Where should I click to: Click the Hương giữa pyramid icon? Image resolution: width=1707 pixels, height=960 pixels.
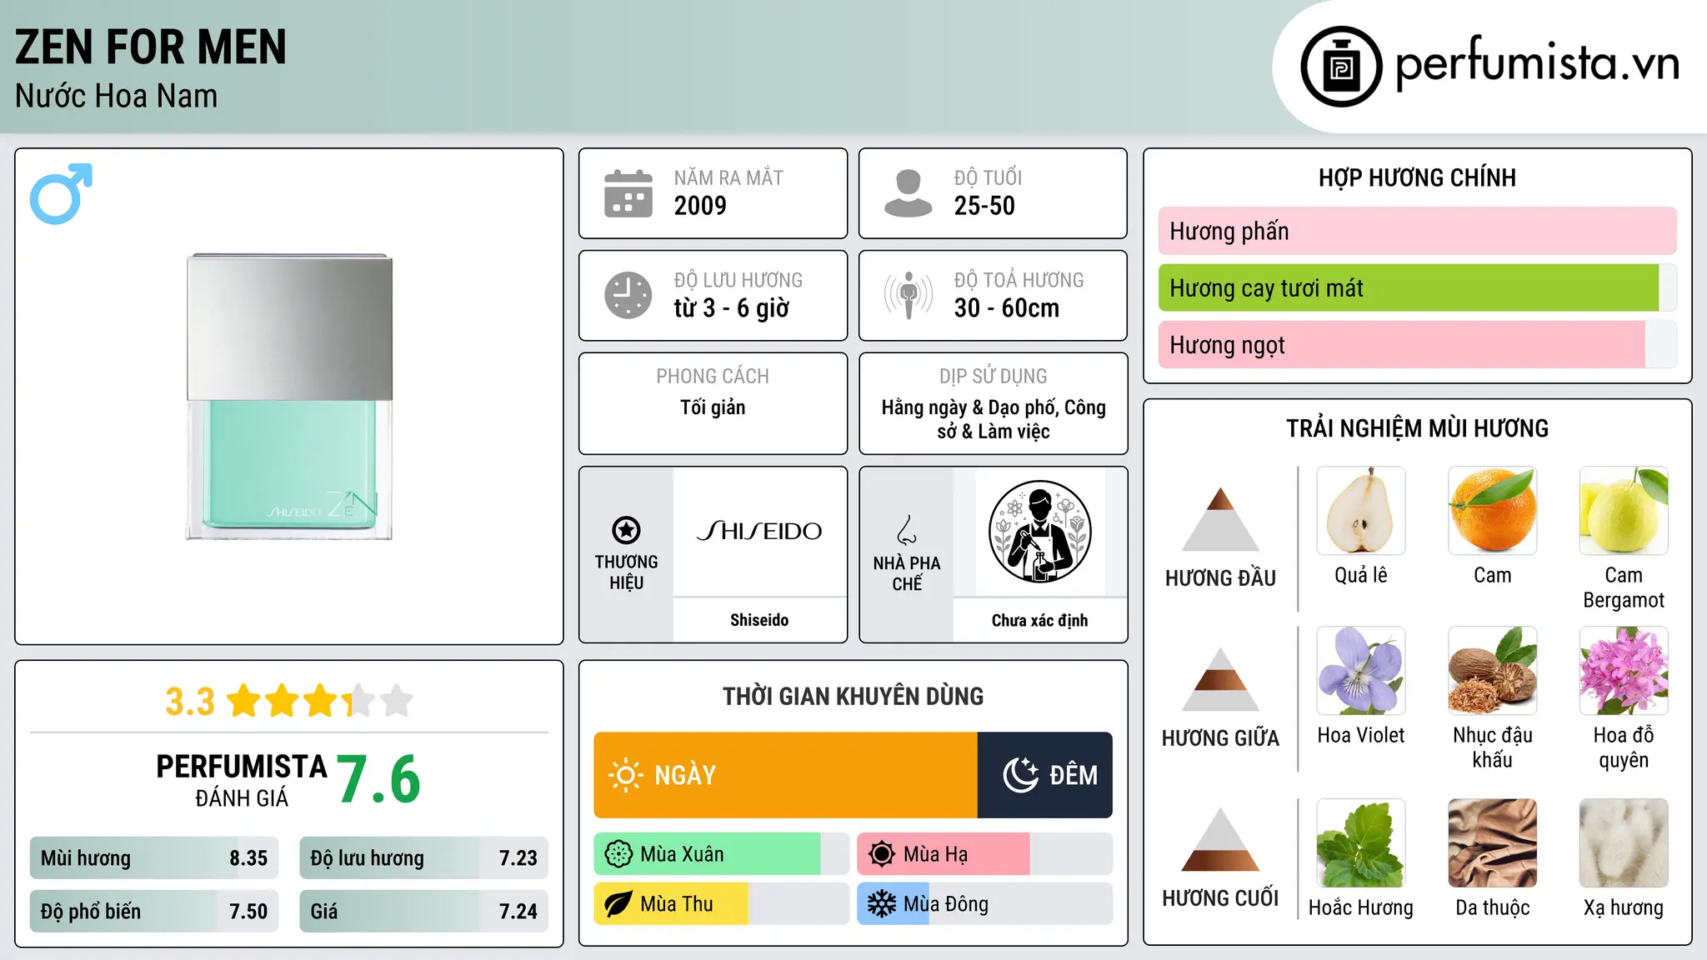1220,679
